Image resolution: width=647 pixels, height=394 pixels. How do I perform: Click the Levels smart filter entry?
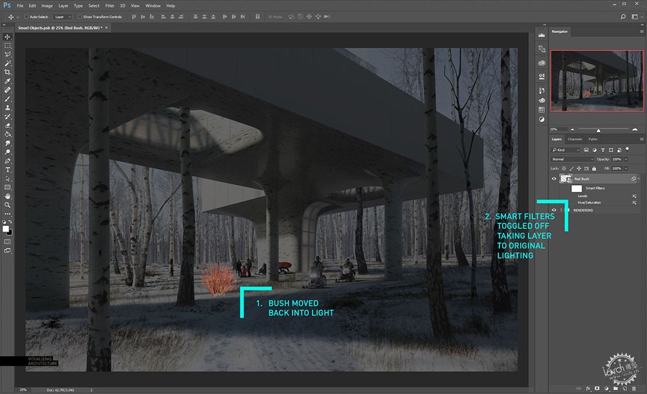pyautogui.click(x=582, y=196)
